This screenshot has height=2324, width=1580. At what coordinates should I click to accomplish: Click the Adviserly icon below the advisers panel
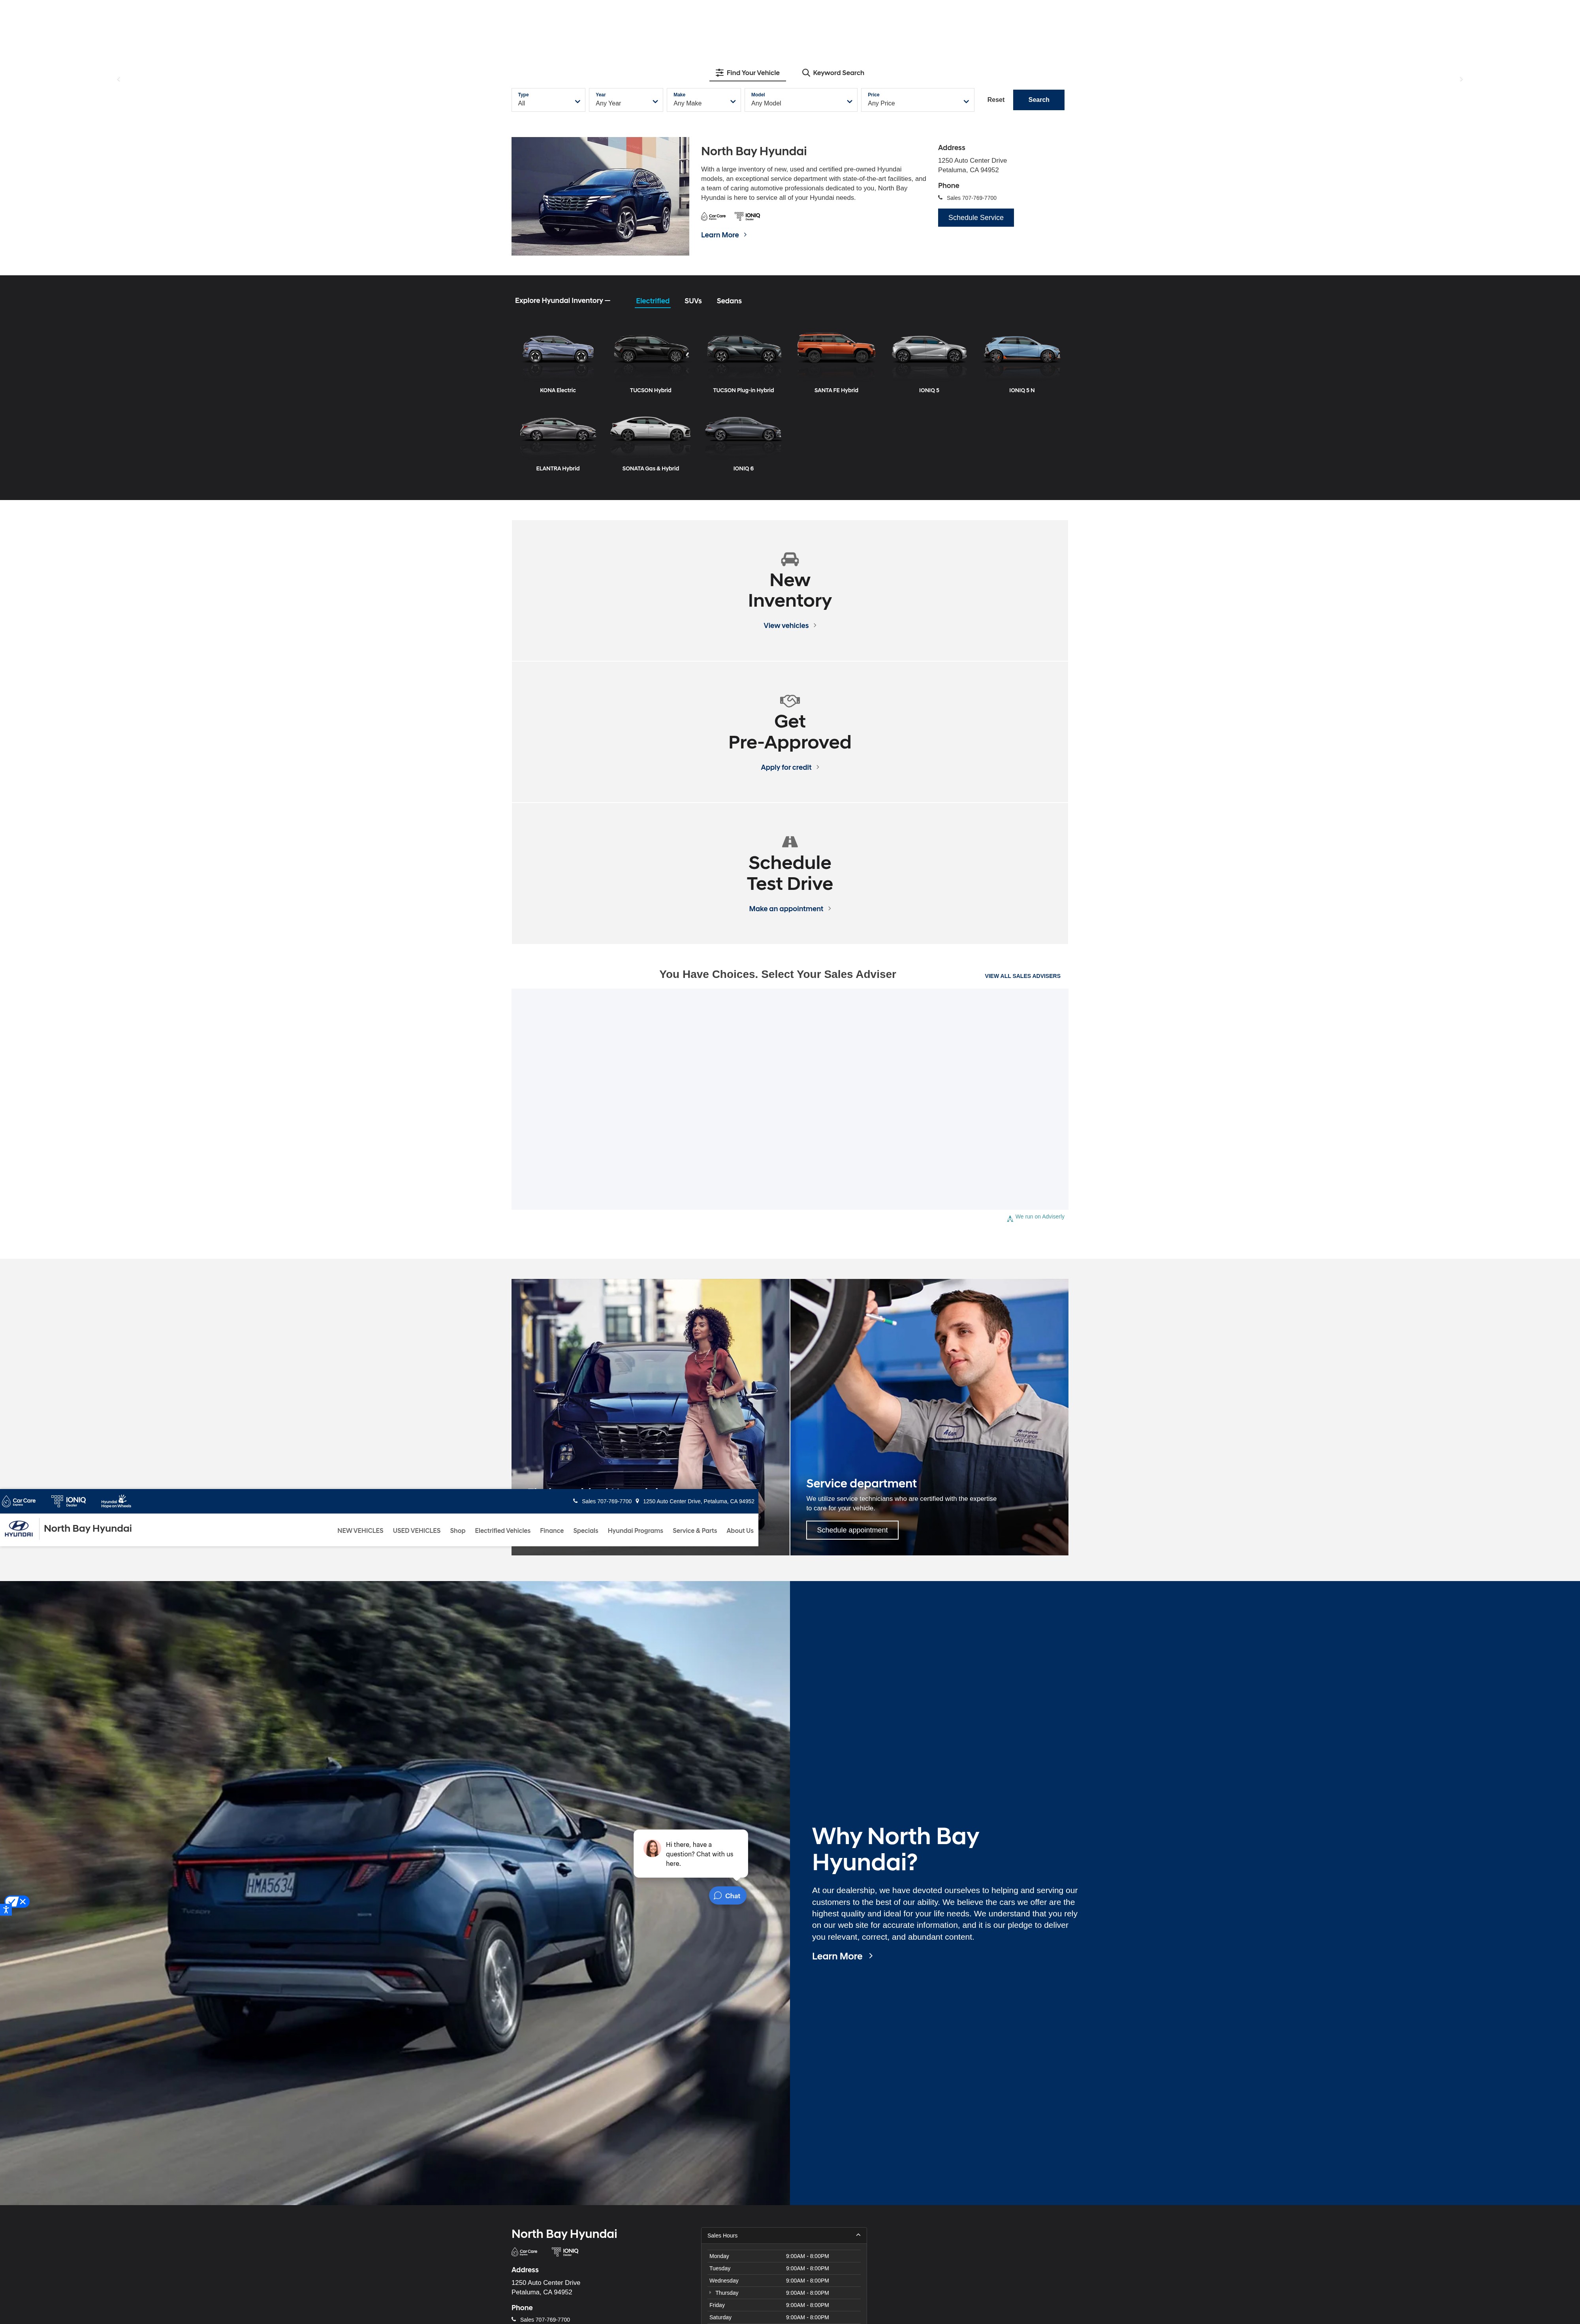tap(1010, 1218)
